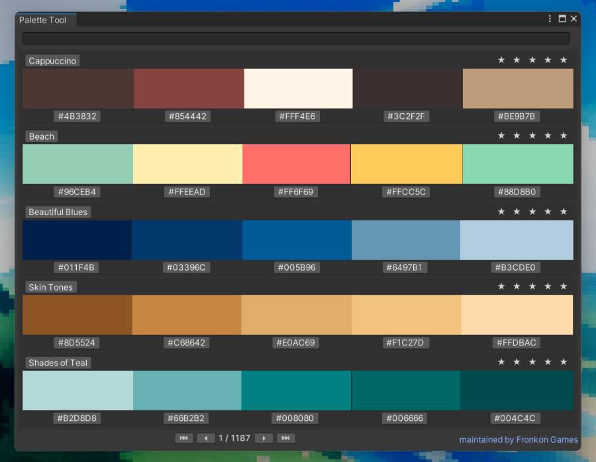Rate Cappuccino palette one star
Image resolution: width=596 pixels, height=462 pixels.
(501, 60)
